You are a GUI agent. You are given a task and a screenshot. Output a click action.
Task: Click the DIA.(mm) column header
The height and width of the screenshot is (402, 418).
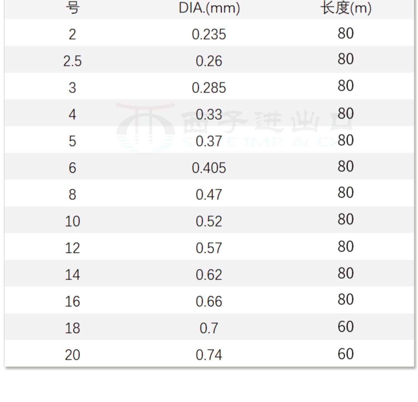tap(209, 8)
